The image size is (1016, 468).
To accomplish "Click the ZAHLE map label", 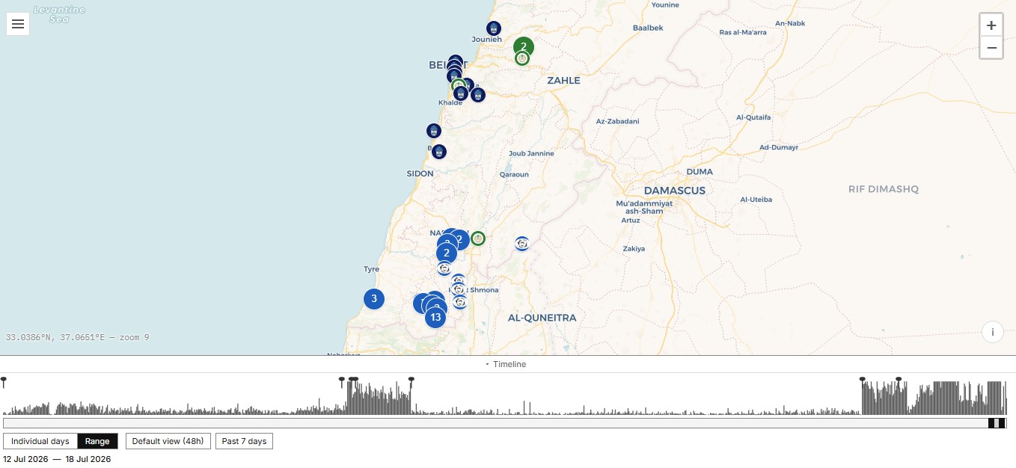I will 563,80.
